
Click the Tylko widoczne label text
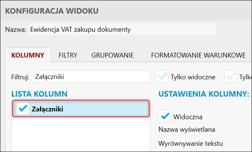click(x=193, y=77)
